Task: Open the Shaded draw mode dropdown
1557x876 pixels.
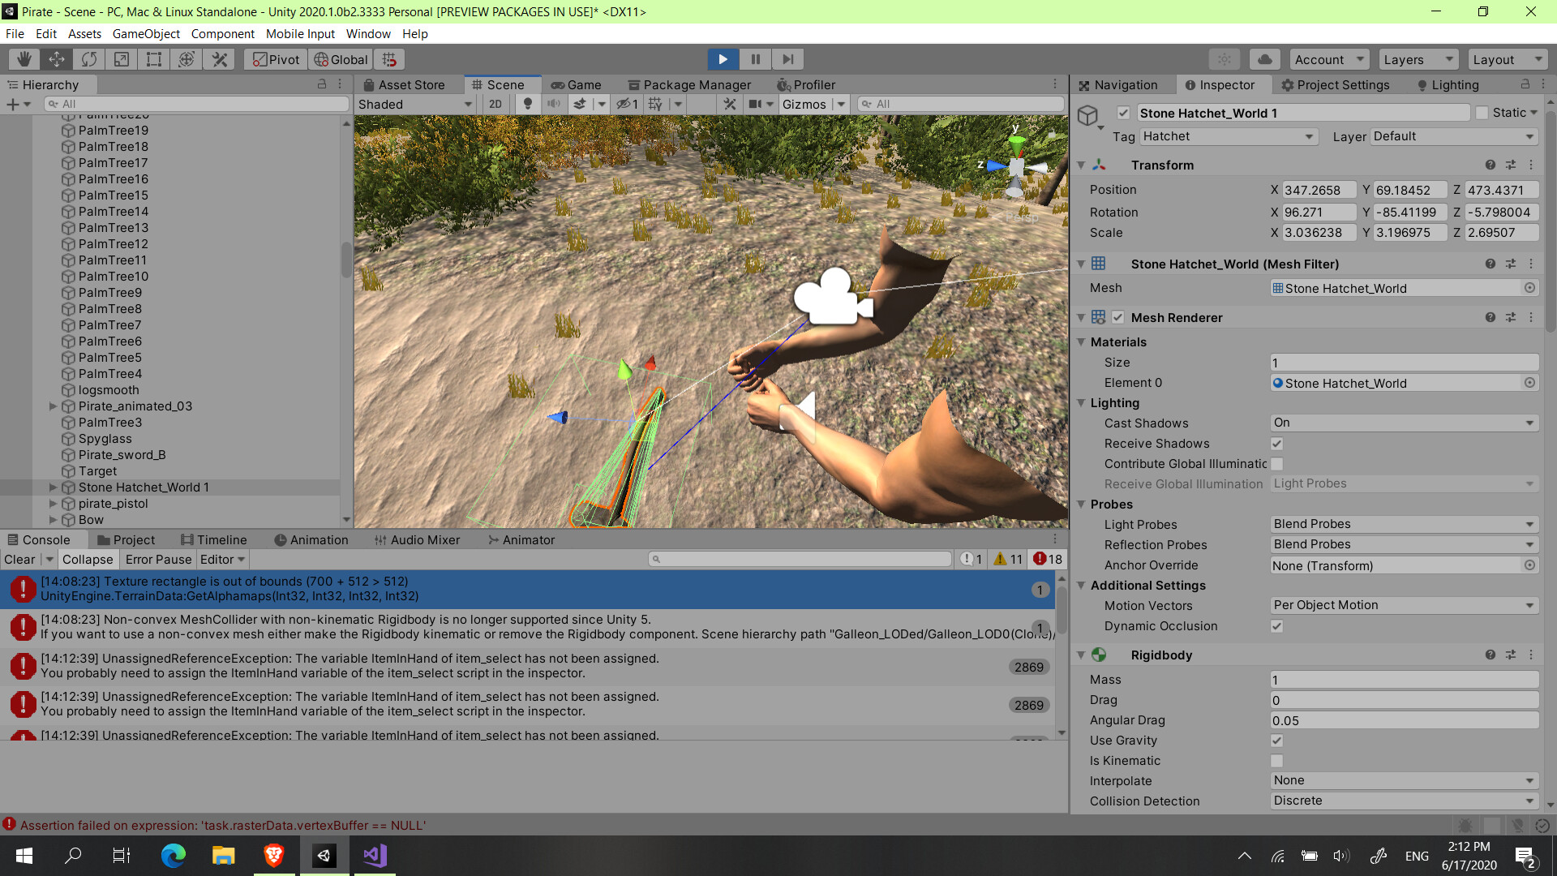Action: click(x=414, y=104)
